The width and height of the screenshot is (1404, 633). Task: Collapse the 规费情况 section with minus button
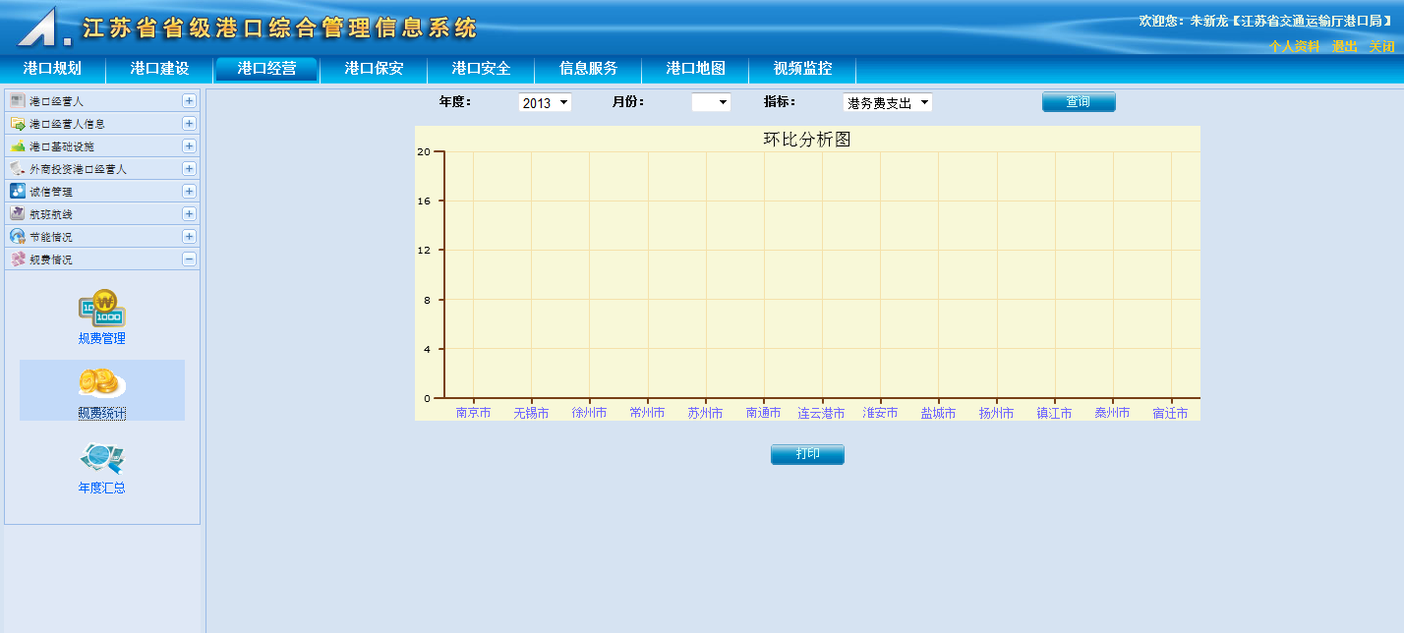[189, 259]
